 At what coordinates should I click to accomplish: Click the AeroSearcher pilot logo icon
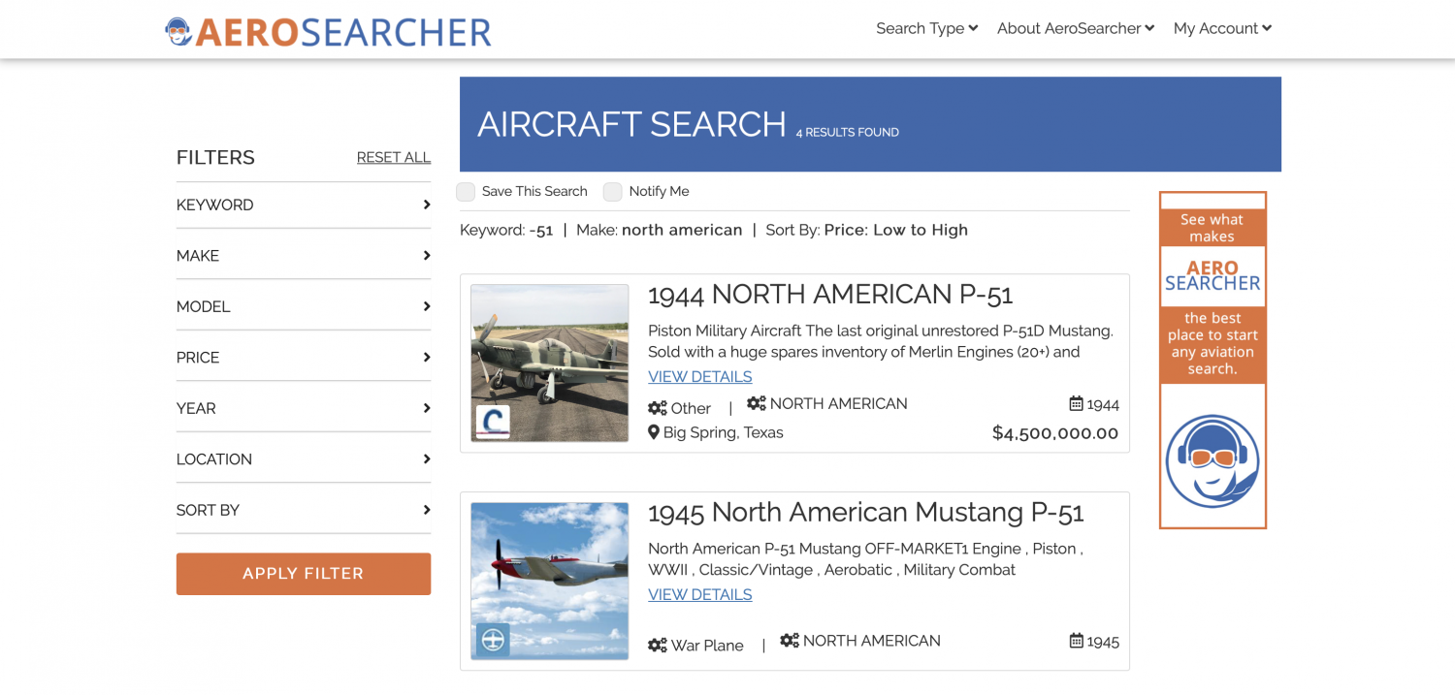178,32
